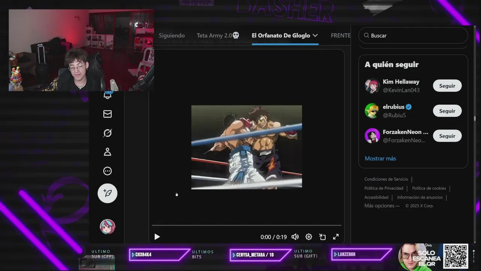Image resolution: width=481 pixels, height=271 pixels.
Task: Follow ForzakenNeon
Action: click(447, 136)
